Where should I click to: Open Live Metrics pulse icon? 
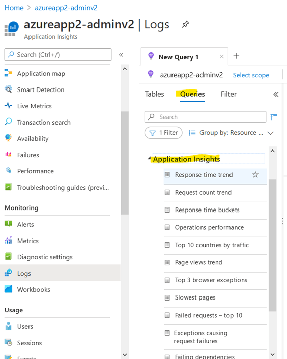(x=8, y=106)
